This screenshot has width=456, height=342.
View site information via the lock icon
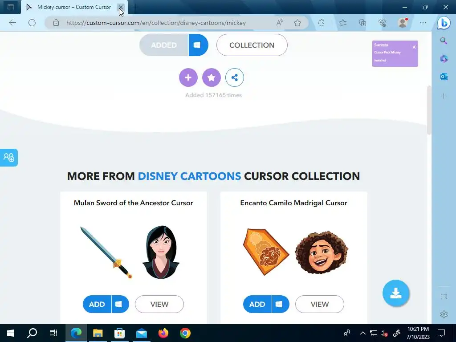[56, 23]
